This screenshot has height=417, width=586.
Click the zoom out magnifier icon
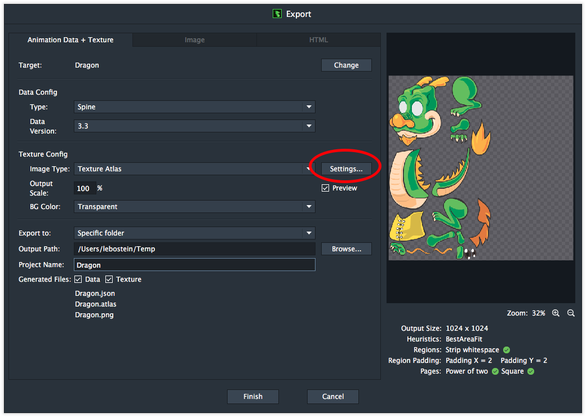(x=571, y=313)
